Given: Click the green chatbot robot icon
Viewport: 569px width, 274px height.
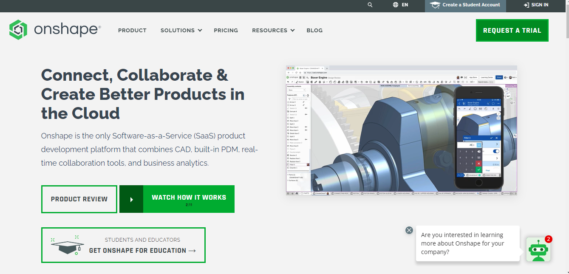Looking at the screenshot, I should [x=538, y=250].
